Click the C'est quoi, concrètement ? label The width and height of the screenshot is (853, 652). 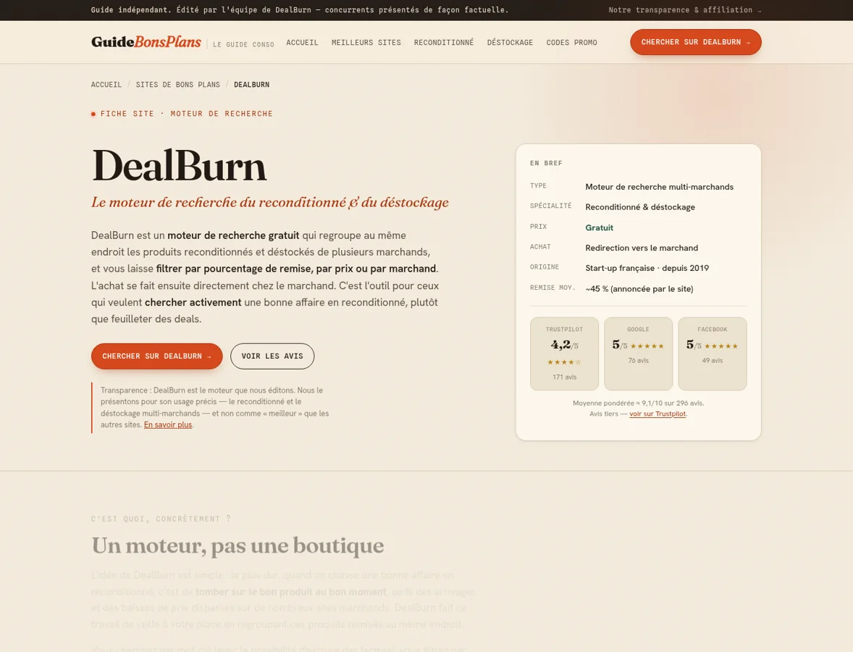pyautogui.click(x=161, y=519)
